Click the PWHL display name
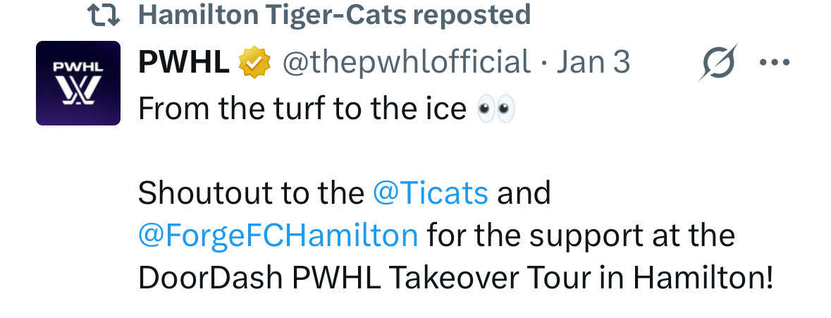The height and width of the screenshot is (318, 831). (183, 63)
